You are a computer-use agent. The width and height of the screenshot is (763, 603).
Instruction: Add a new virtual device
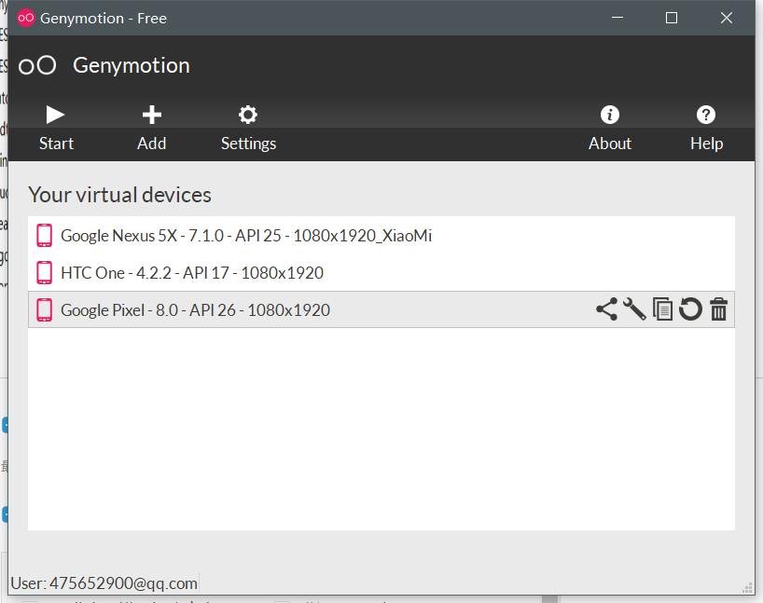tap(152, 128)
